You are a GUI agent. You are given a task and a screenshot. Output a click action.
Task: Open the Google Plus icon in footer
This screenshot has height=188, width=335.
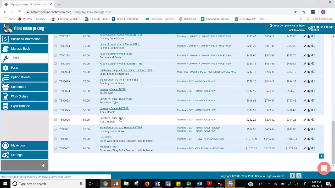(x=299, y=176)
